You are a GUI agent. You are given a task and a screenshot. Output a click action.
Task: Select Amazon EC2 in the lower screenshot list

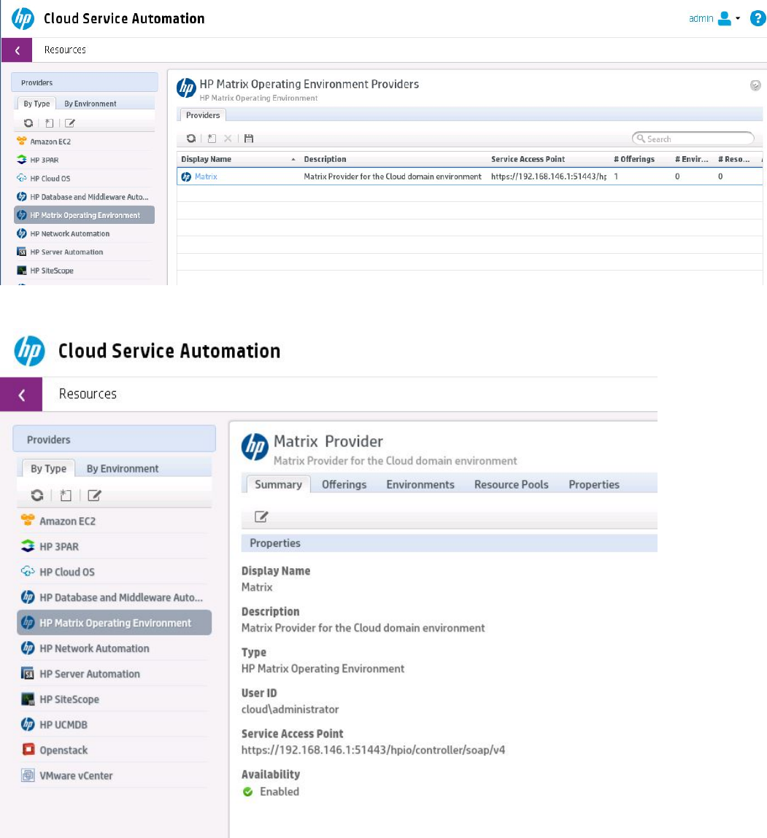[114, 521]
